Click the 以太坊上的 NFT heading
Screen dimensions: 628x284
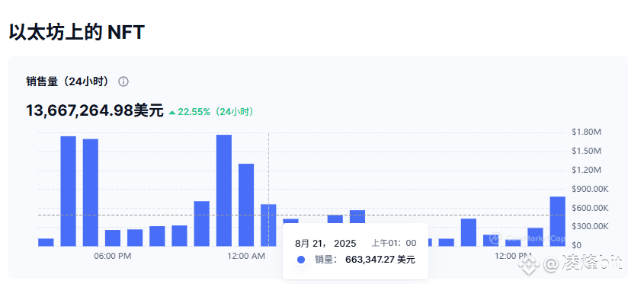(x=76, y=33)
